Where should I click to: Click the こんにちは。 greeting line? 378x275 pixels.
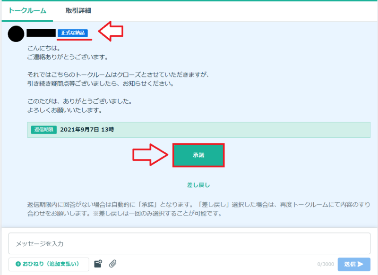(x=43, y=48)
